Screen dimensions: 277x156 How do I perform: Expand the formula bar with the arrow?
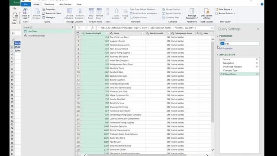tap(212, 28)
